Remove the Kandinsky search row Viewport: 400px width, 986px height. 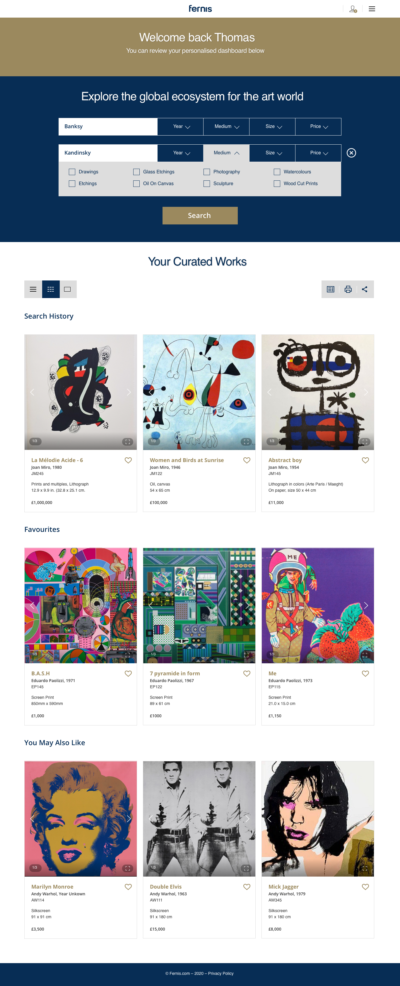click(x=351, y=153)
